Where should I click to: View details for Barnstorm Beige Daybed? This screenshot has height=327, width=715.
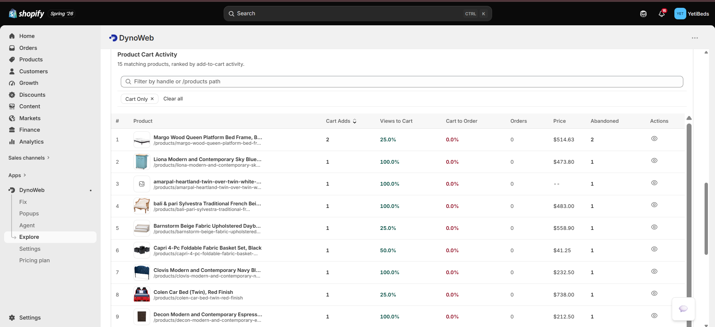click(x=654, y=227)
